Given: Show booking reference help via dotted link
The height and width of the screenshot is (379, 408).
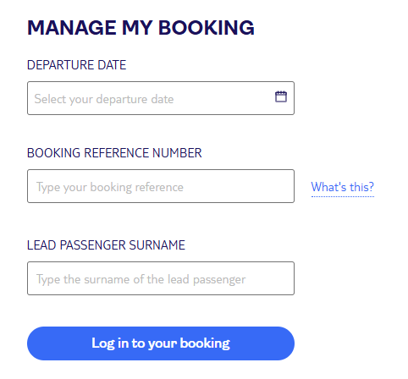Looking at the screenshot, I should [x=343, y=187].
